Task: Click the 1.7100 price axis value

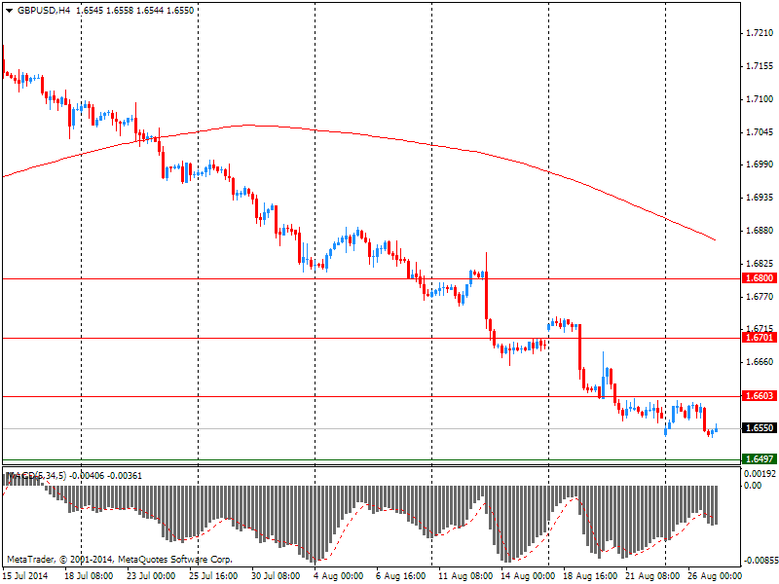Action: click(760, 99)
